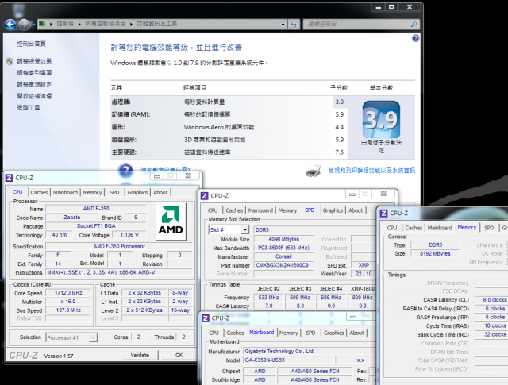Image resolution: width=508 pixels, height=385 pixels.
Task: Select Caches tab in the Memory window
Action: [x=414, y=228]
